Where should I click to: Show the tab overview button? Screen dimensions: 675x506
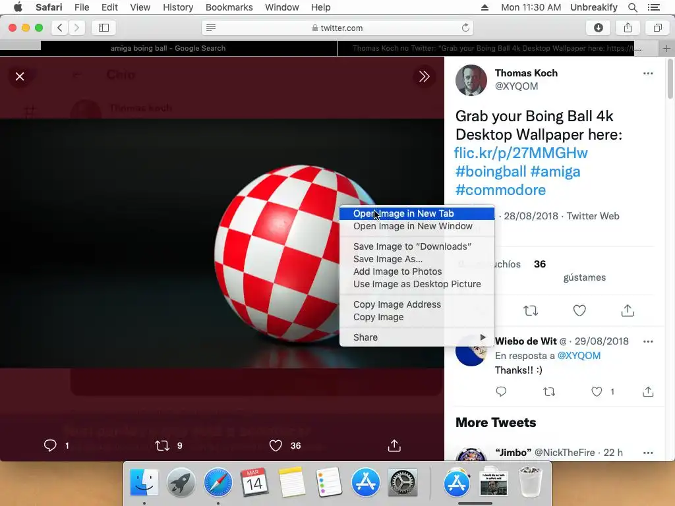point(657,28)
